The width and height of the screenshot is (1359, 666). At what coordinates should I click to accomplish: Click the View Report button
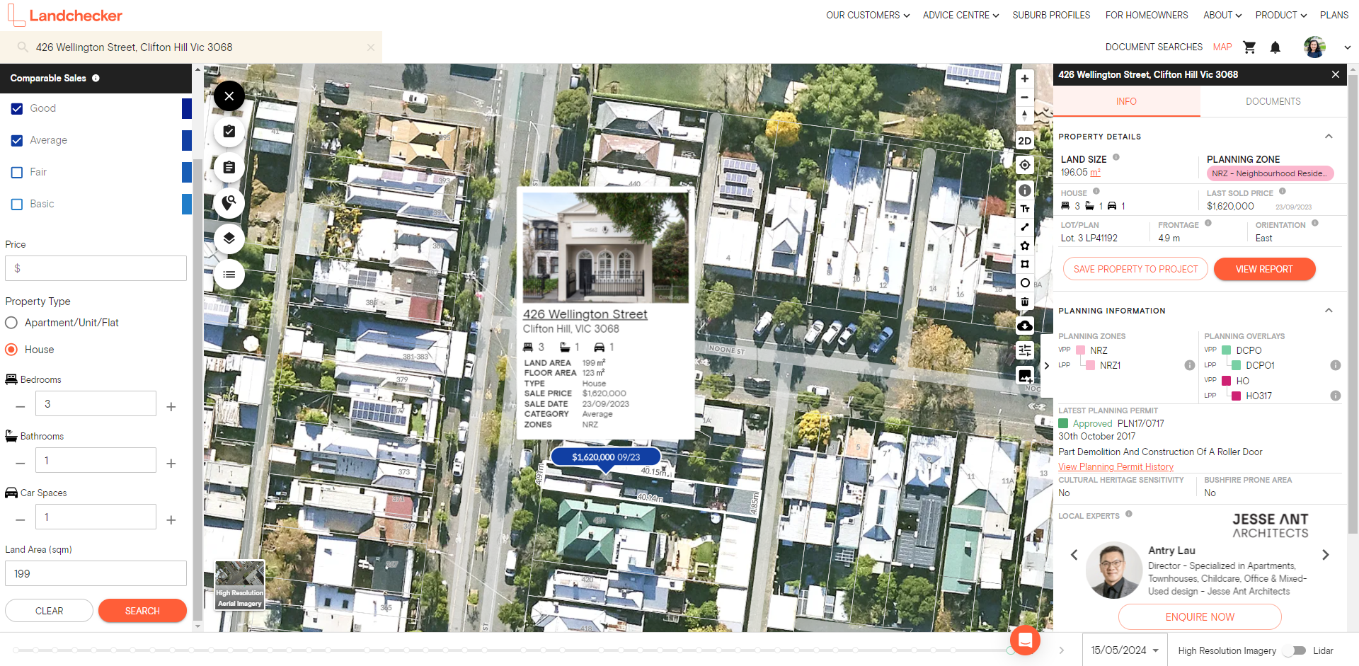(x=1264, y=269)
